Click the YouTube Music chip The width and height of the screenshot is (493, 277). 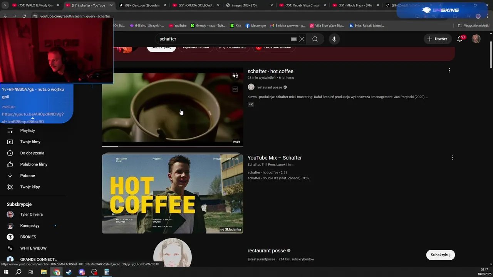[273, 47]
